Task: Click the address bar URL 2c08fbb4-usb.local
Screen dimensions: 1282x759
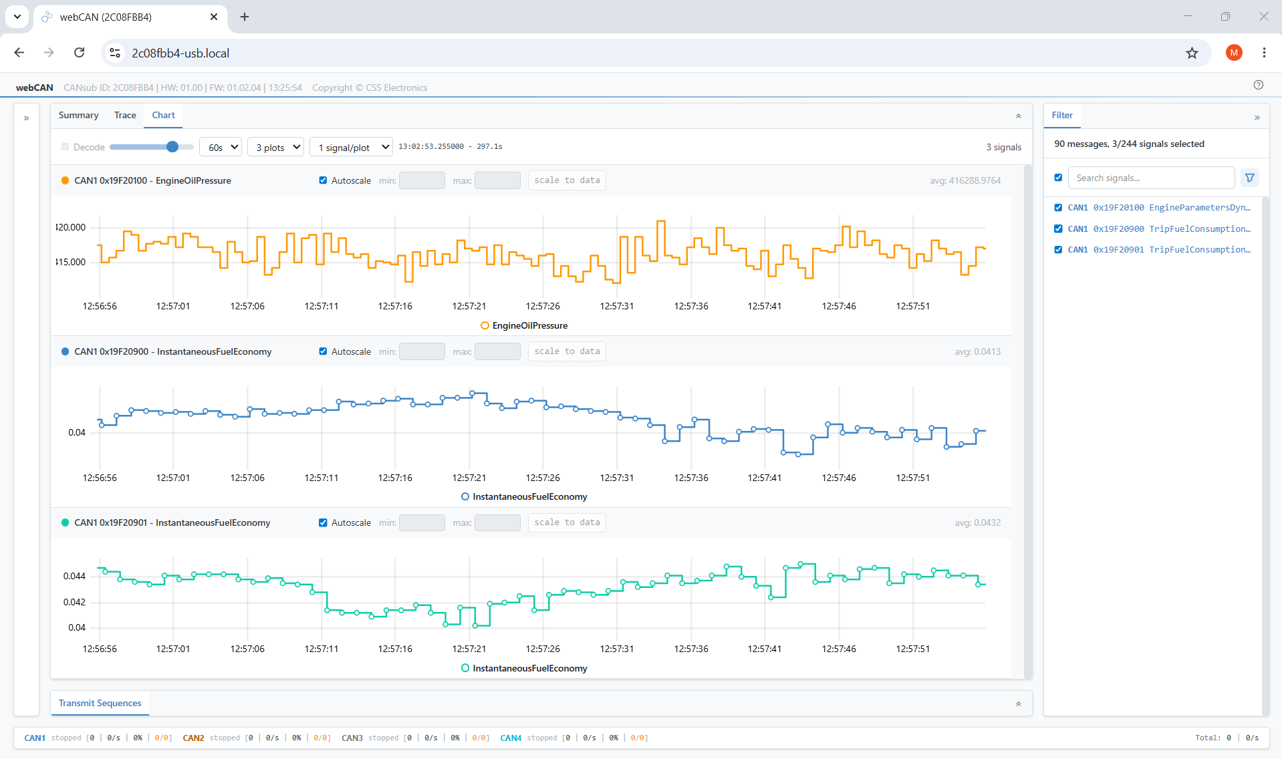Action: point(180,53)
